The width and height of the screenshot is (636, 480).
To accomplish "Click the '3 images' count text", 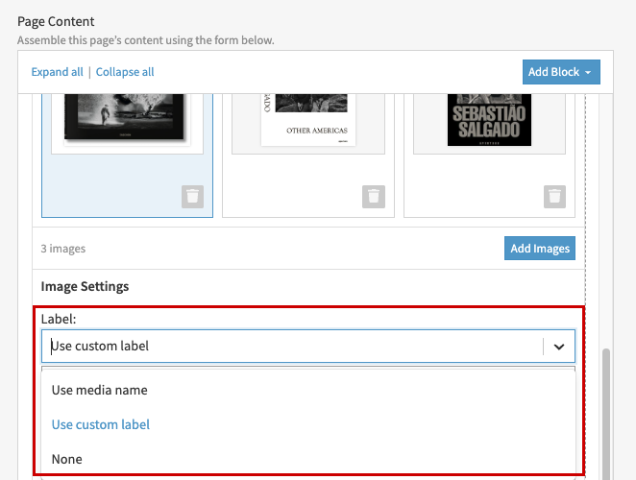I will [63, 249].
